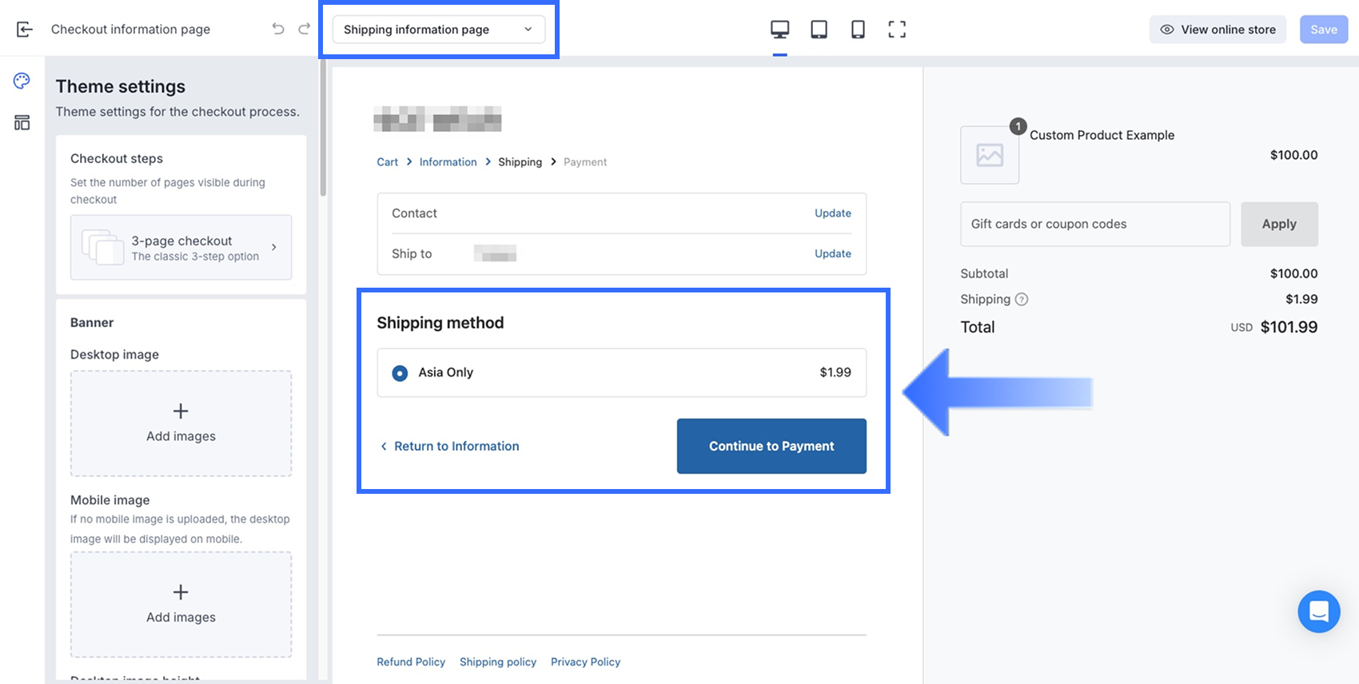Select the Asia Only shipping radio

click(400, 373)
